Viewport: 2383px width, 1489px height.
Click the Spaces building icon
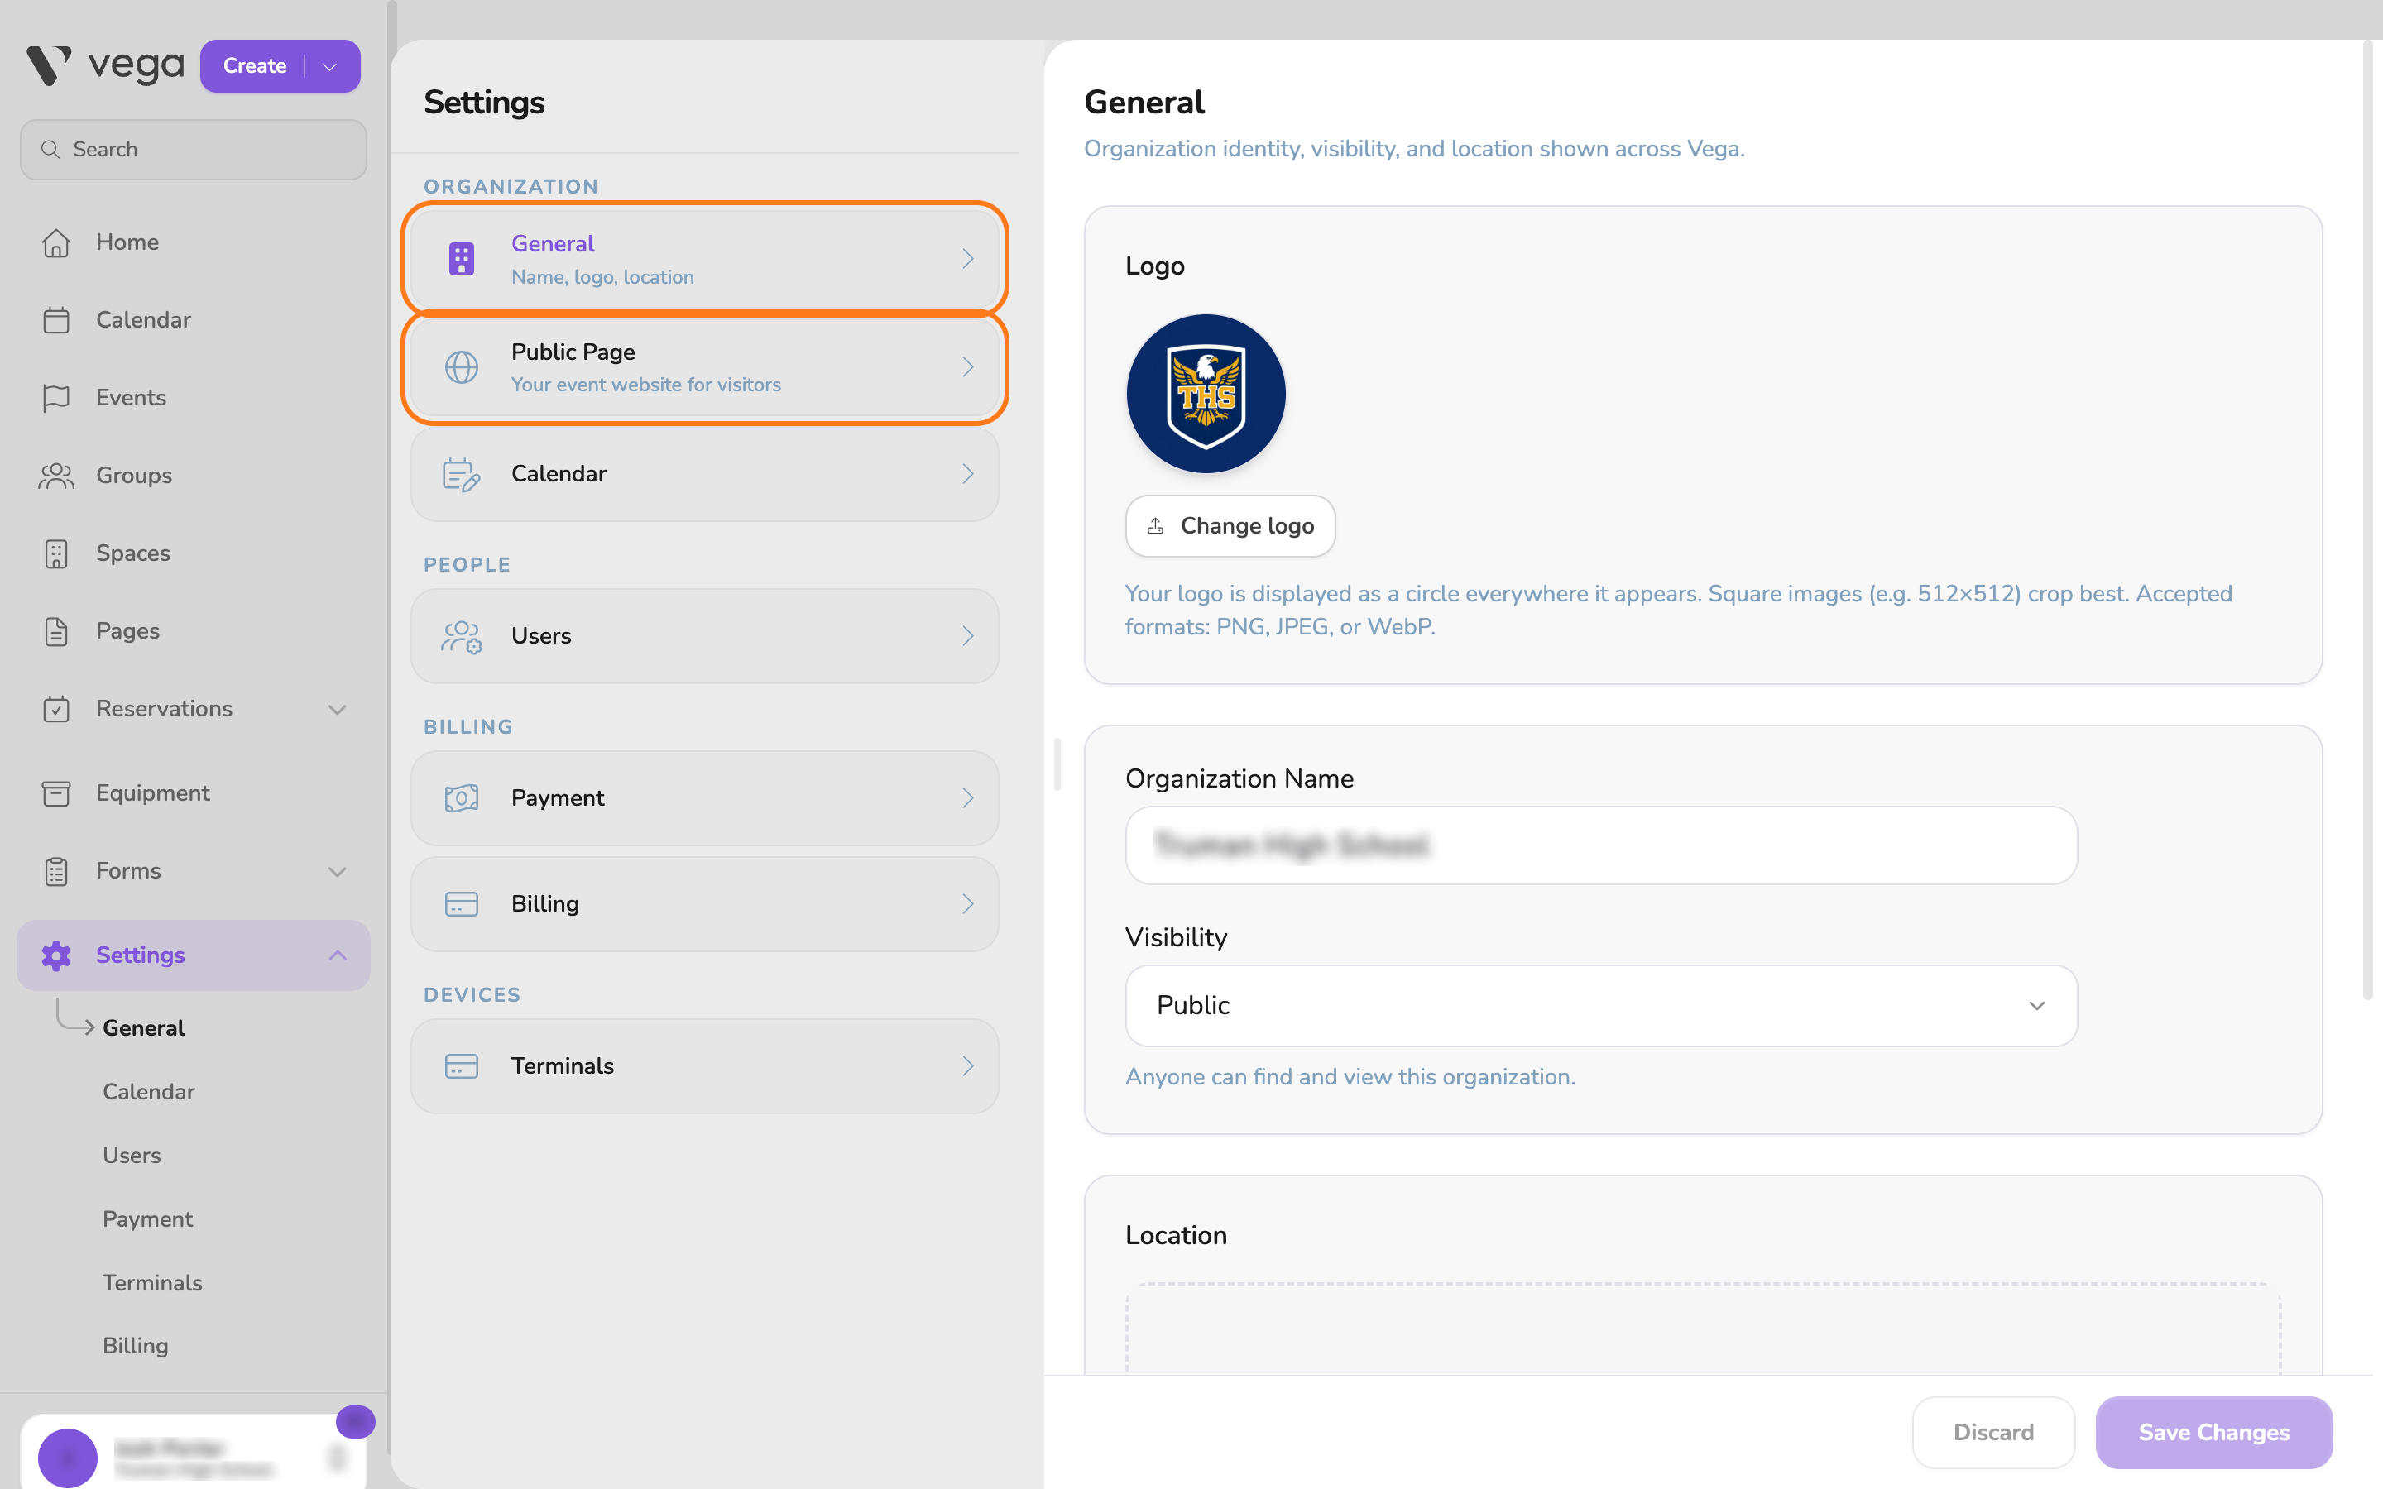point(56,553)
